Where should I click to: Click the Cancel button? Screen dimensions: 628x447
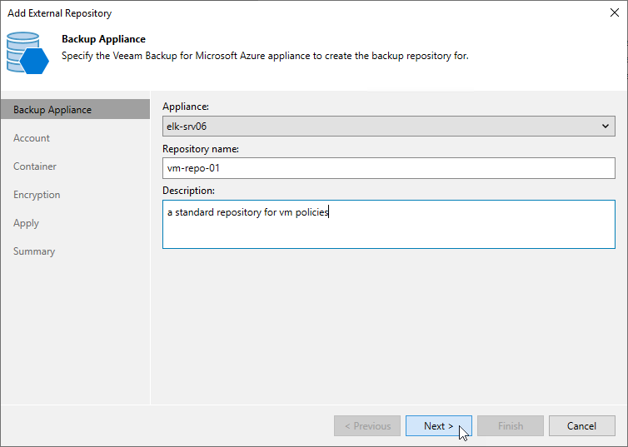pyautogui.click(x=581, y=426)
